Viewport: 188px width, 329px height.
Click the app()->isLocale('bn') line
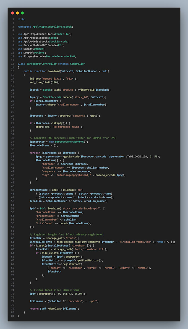[x=57, y=190]
